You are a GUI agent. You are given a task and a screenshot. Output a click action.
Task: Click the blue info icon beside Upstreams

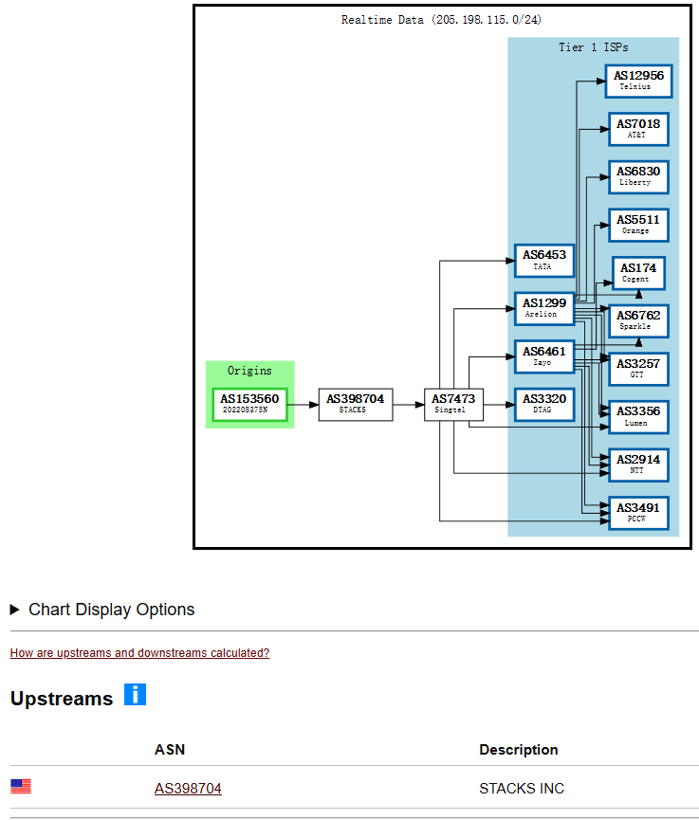(135, 695)
